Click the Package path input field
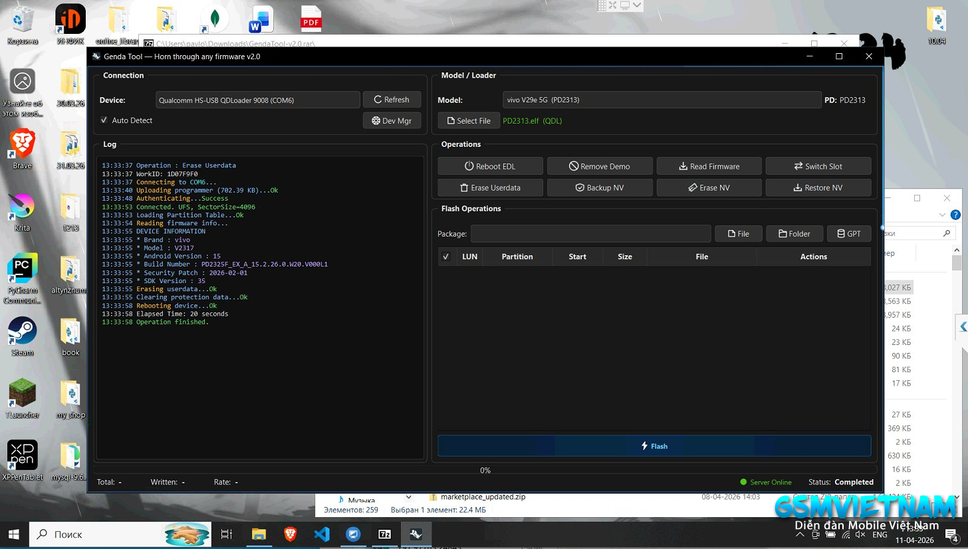968x549 pixels. tap(590, 234)
